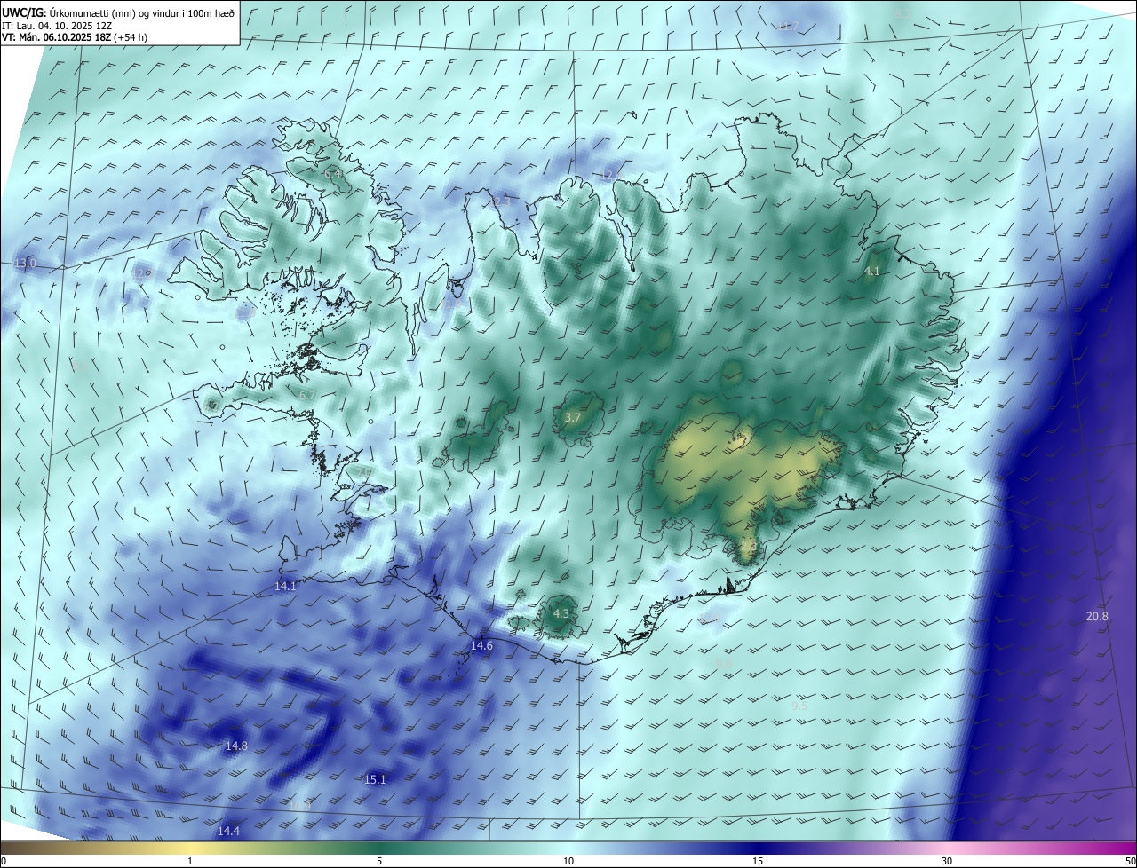The image size is (1137, 868).
Task: Click the 5 tick on the color scale
Action: pyautogui.click(x=379, y=861)
